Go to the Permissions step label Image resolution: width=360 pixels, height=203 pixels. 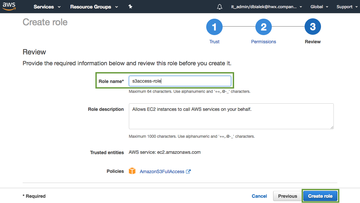(x=264, y=42)
